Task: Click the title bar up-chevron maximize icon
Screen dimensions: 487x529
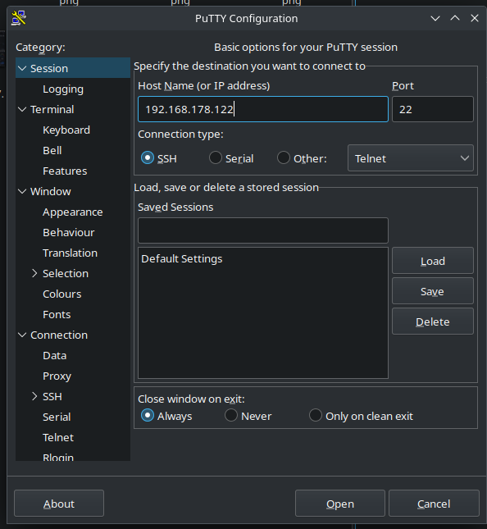Action: (x=455, y=18)
